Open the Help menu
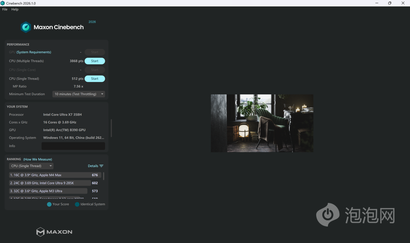The width and height of the screenshot is (410, 243). [15, 9]
